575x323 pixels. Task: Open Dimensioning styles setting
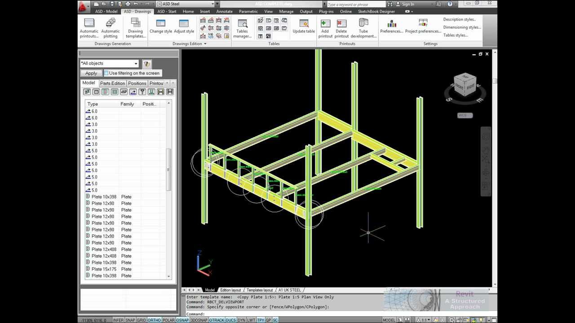click(462, 27)
